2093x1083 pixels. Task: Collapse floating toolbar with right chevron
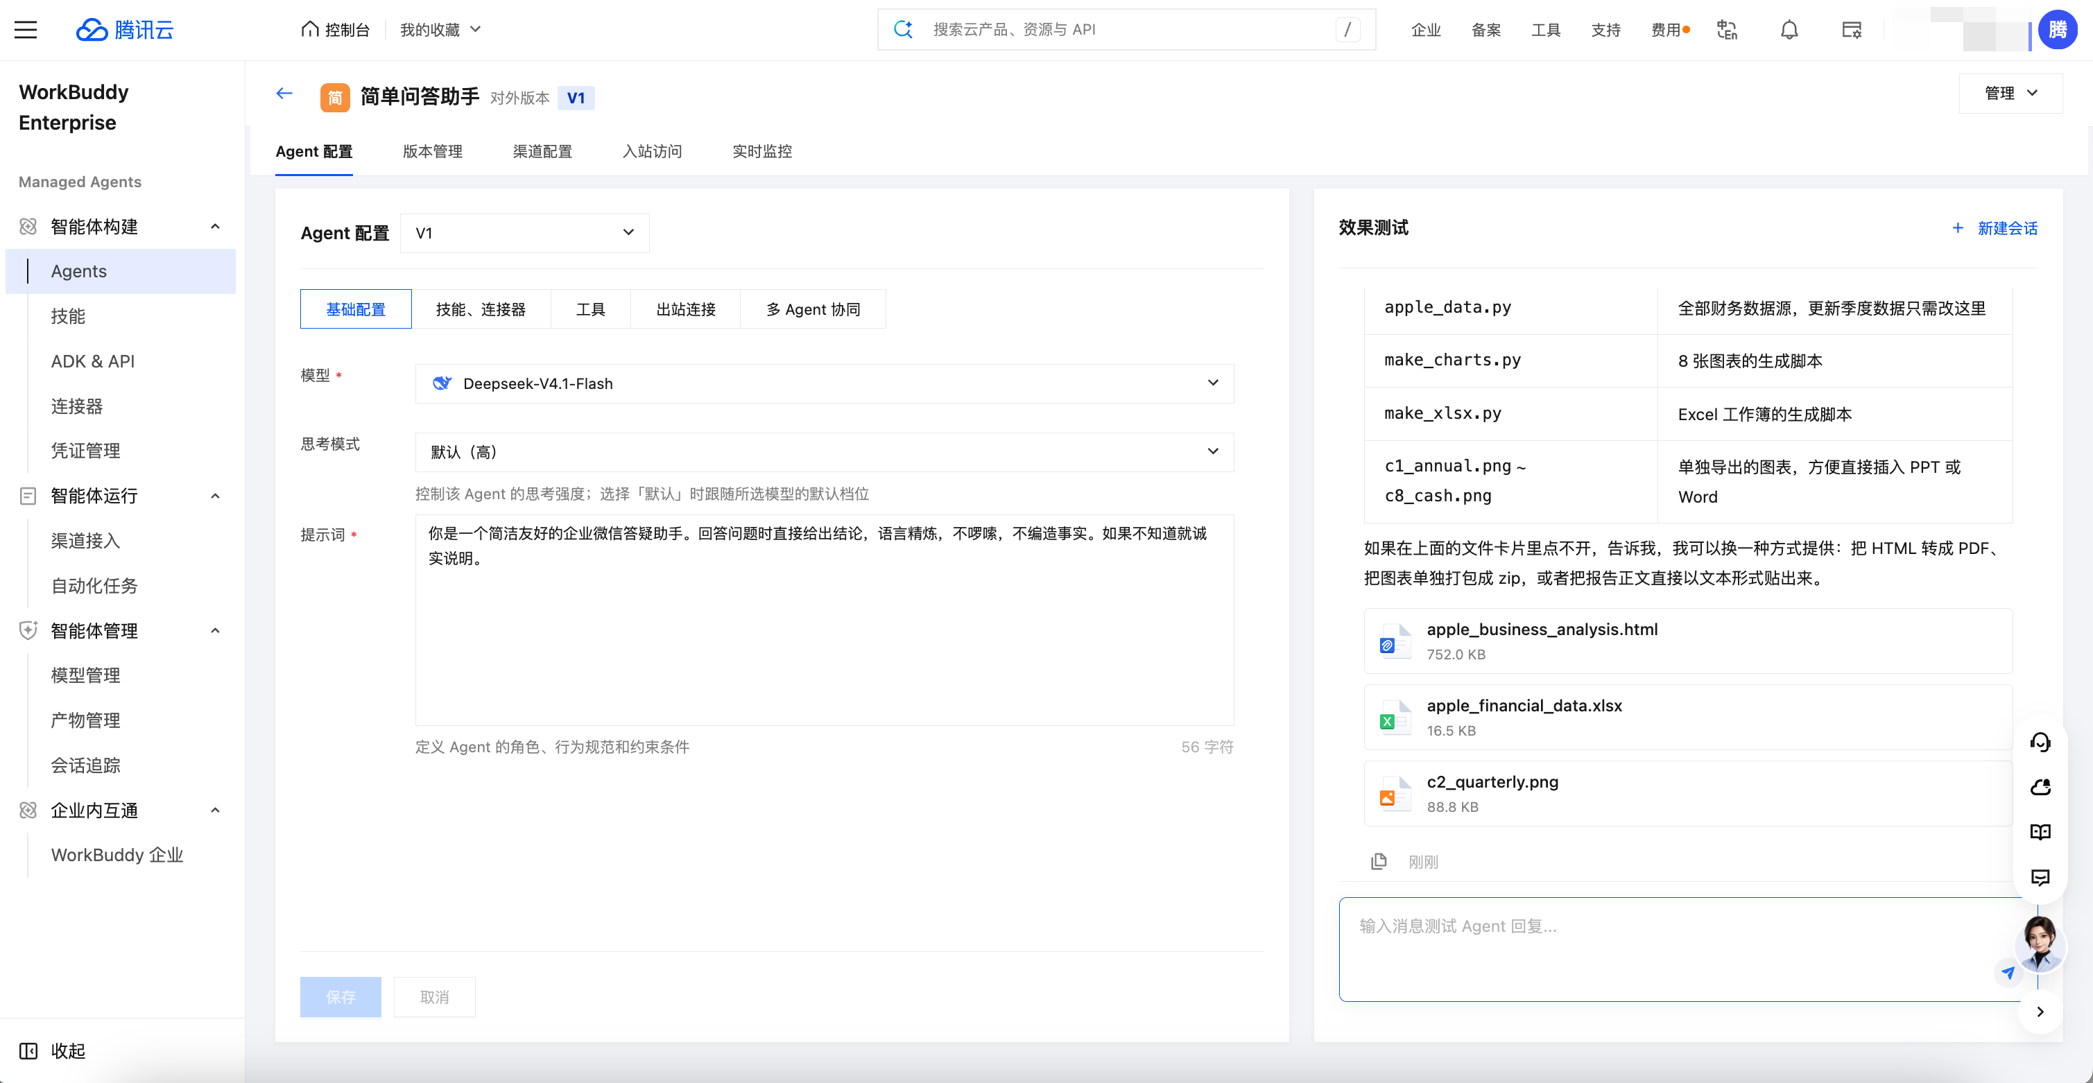click(2040, 1012)
